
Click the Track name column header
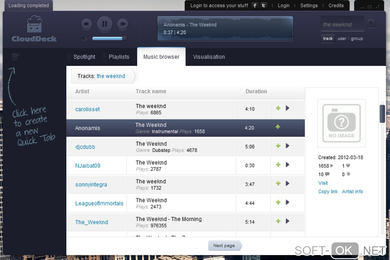(151, 91)
